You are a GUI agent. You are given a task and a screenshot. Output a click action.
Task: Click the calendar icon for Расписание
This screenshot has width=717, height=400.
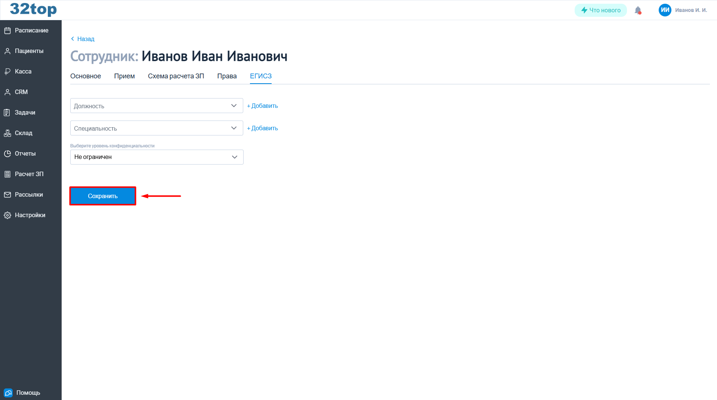coord(7,31)
